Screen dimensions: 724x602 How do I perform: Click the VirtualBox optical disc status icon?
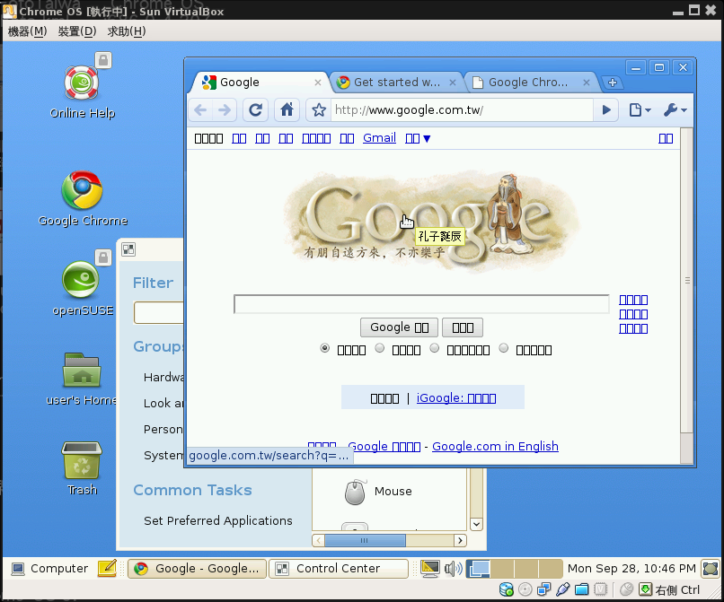525,589
